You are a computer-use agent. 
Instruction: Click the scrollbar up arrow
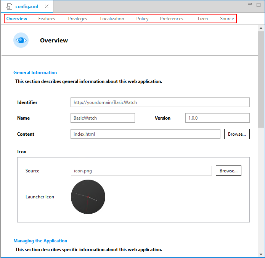click(x=261, y=29)
